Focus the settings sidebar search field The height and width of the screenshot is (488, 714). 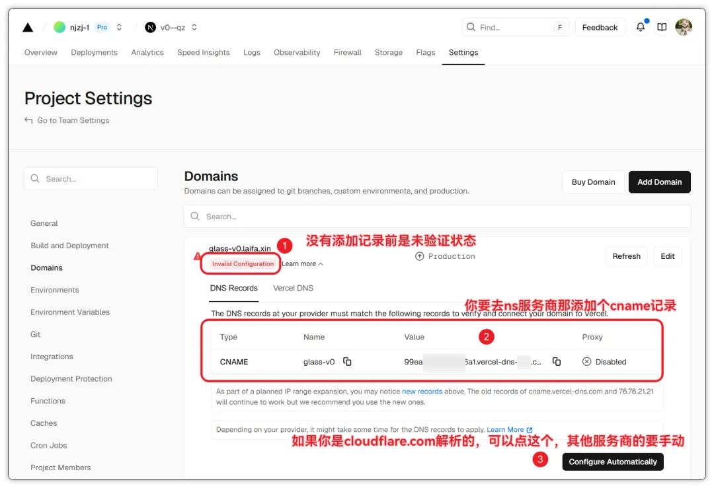click(x=91, y=179)
